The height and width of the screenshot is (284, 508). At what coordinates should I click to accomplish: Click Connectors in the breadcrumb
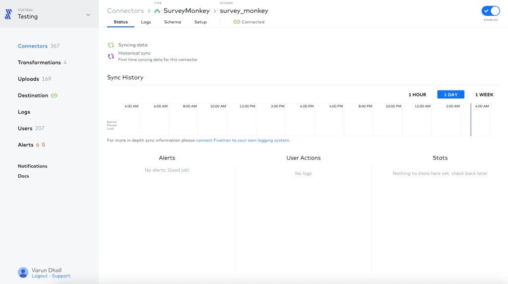(x=126, y=11)
